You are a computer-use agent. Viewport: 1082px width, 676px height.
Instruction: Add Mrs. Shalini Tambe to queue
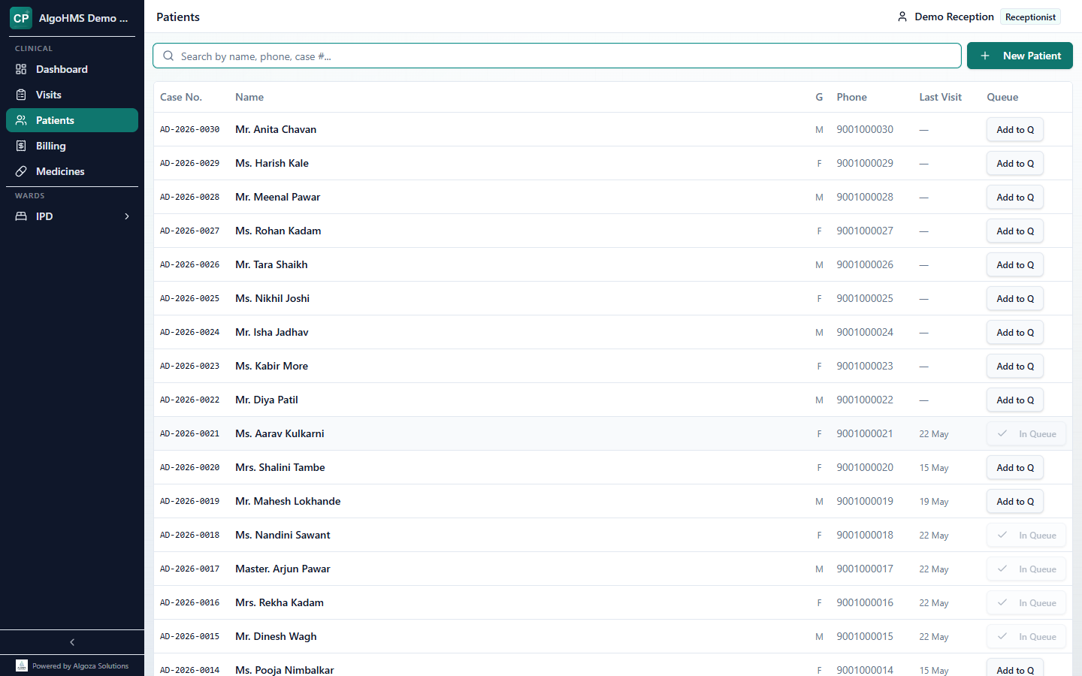coord(1015,467)
